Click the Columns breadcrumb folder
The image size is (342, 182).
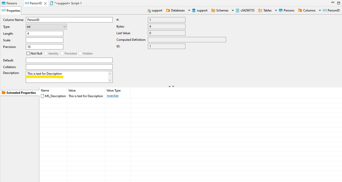pyautogui.click(x=307, y=10)
